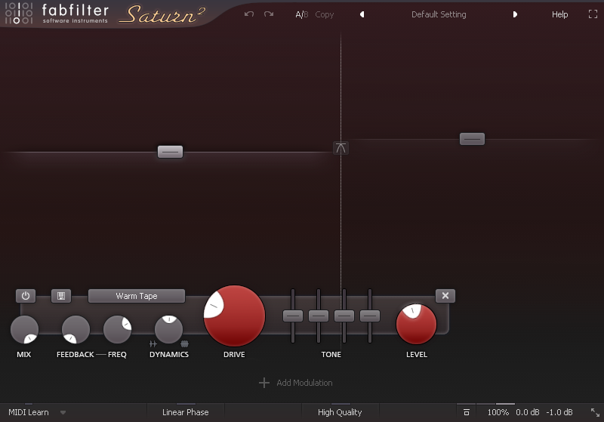Image resolution: width=604 pixels, height=422 pixels.
Task: Load the next preset with right arrow
Action: (x=516, y=14)
